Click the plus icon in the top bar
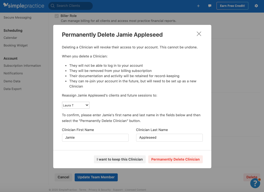 click(x=198, y=5)
